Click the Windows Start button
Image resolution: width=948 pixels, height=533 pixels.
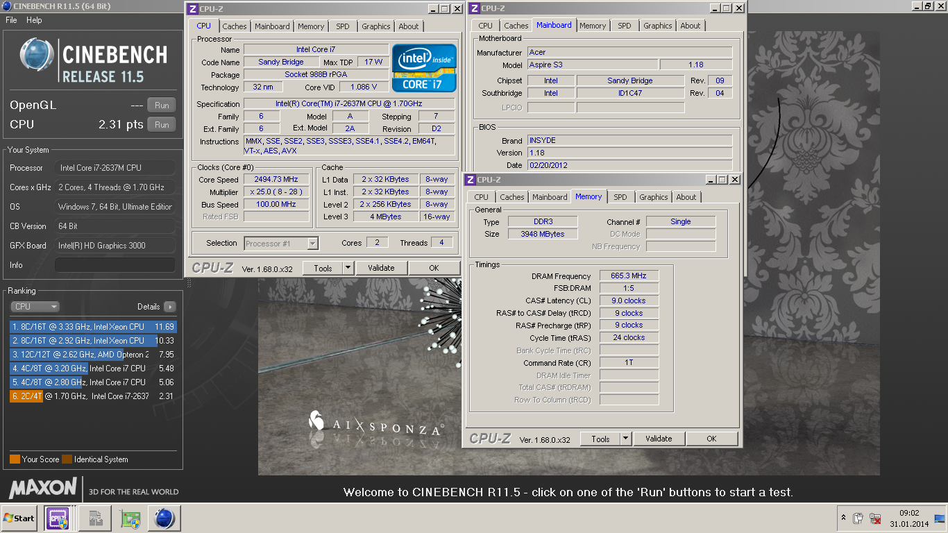(x=19, y=518)
